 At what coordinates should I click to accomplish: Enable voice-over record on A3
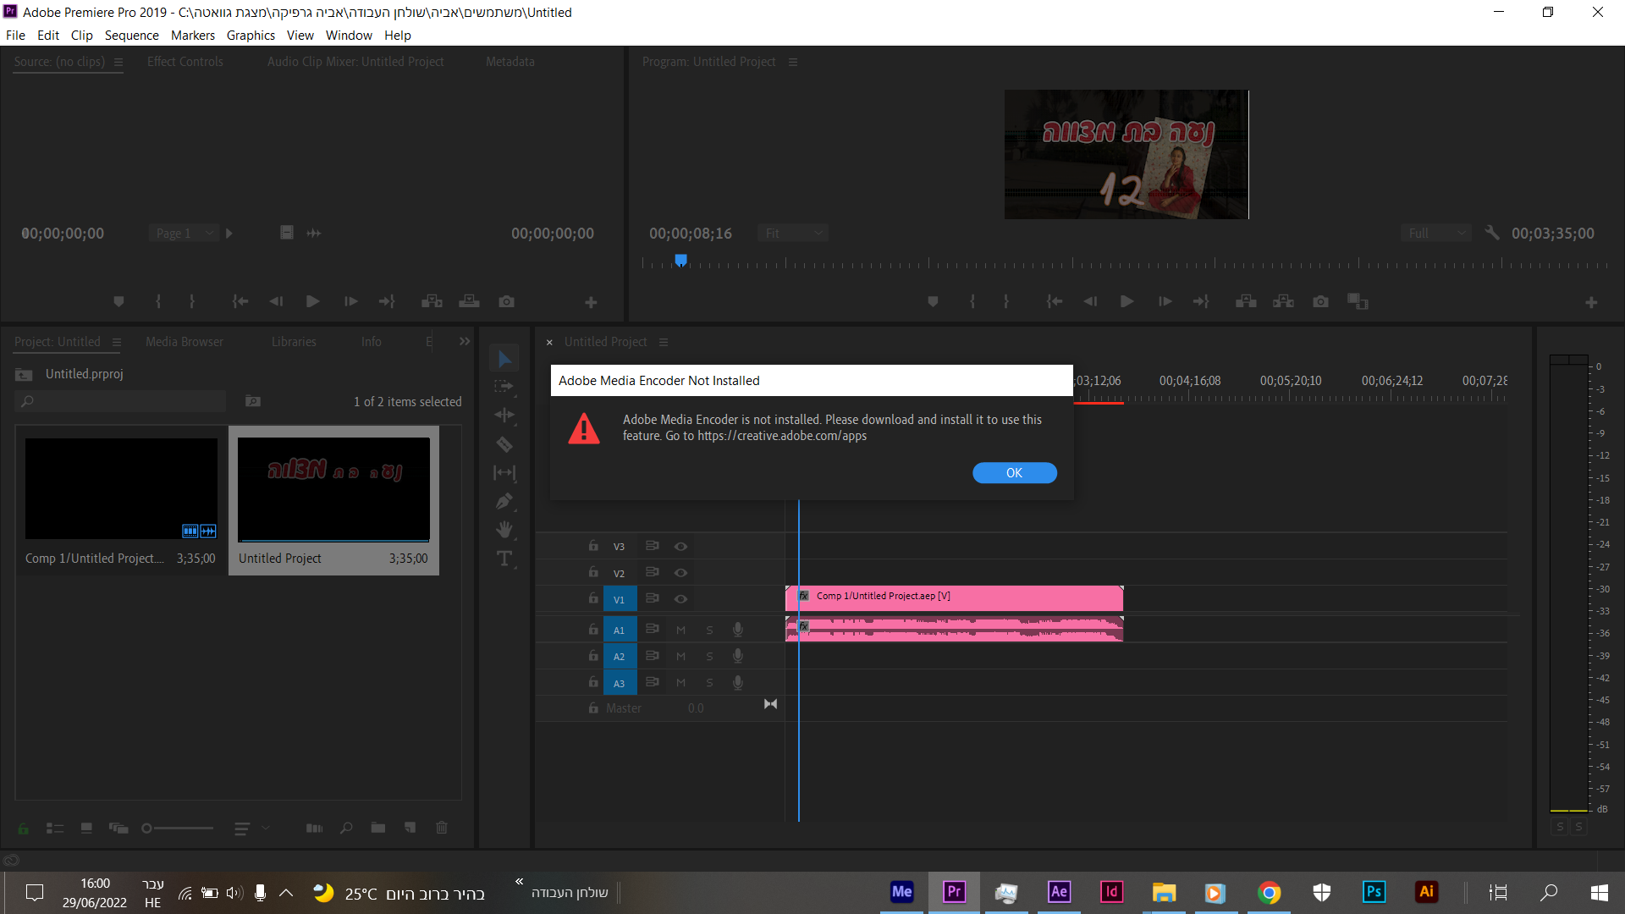click(x=738, y=682)
